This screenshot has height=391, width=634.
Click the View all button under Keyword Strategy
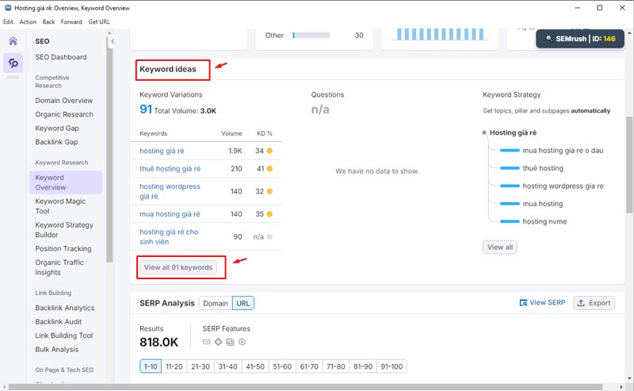499,247
